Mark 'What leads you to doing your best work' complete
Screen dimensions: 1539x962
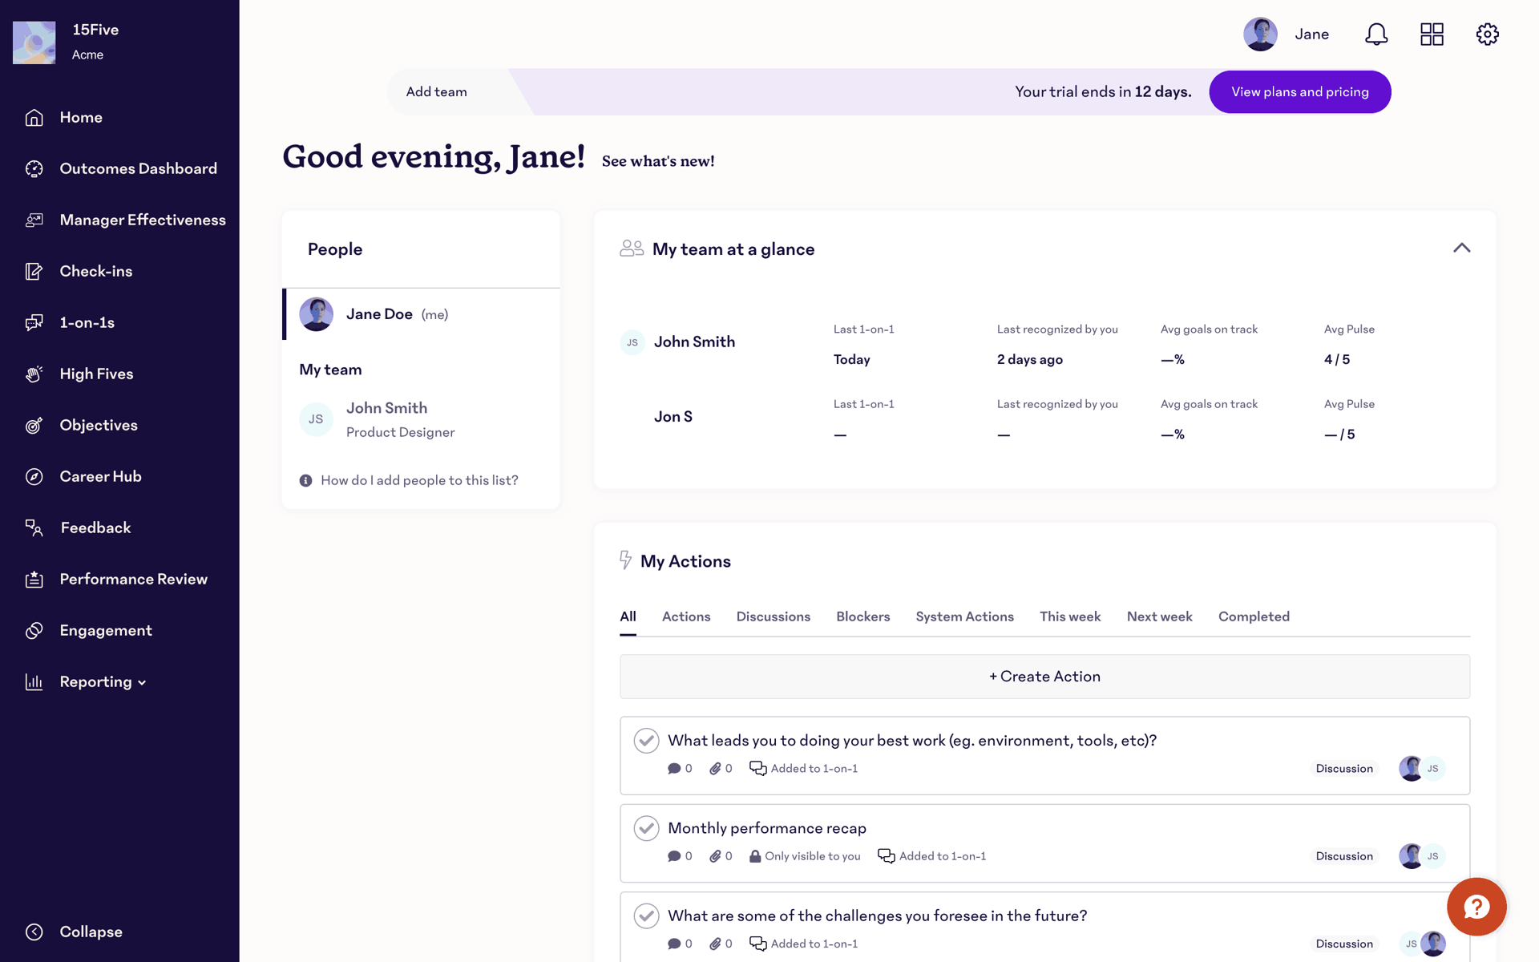(646, 741)
